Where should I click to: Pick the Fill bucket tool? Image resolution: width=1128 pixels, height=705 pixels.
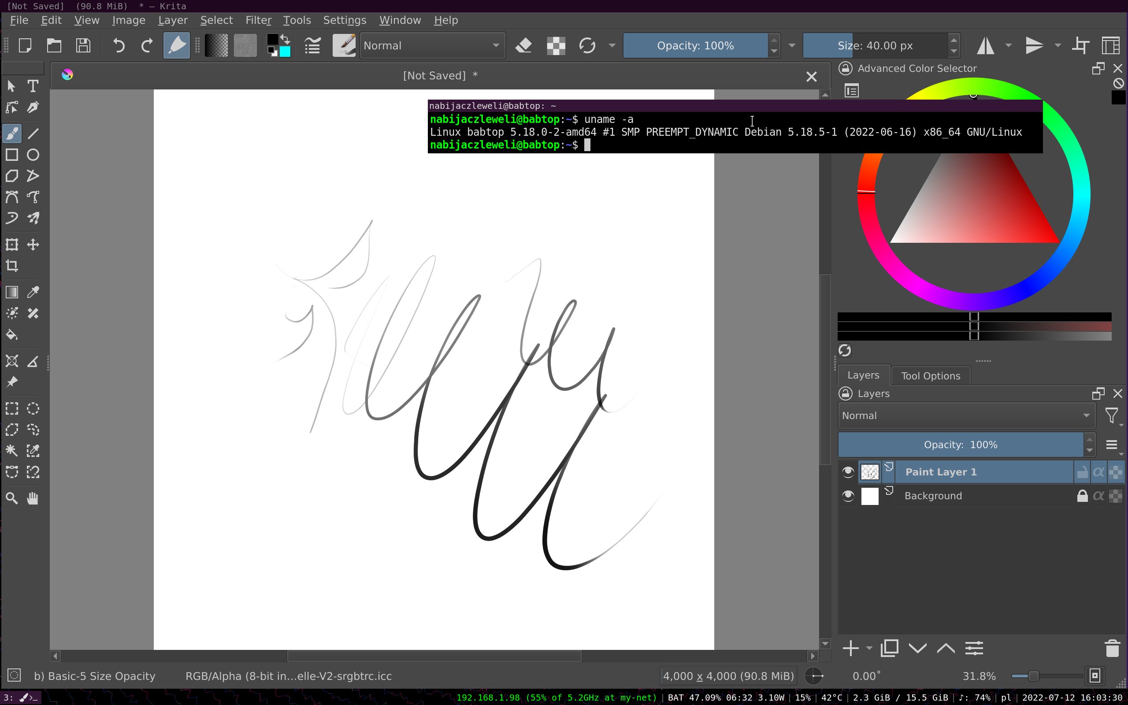(x=11, y=335)
